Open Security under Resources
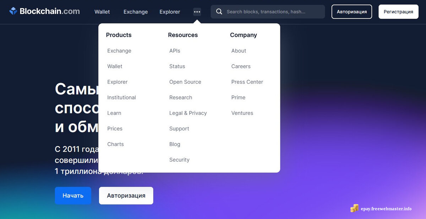 [x=179, y=160]
